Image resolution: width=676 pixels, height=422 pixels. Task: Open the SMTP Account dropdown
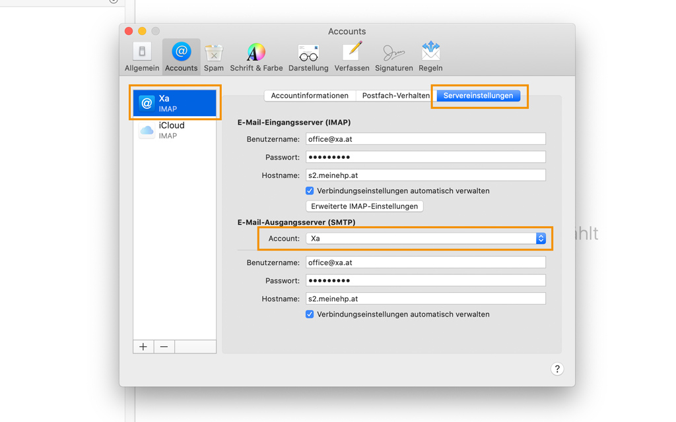(x=426, y=239)
